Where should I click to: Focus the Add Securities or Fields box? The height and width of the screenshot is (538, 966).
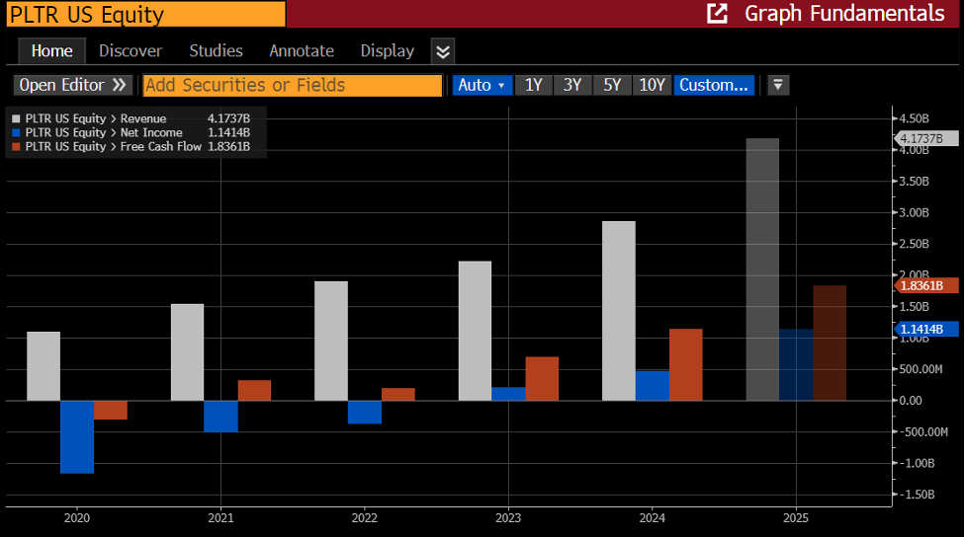[x=292, y=85]
